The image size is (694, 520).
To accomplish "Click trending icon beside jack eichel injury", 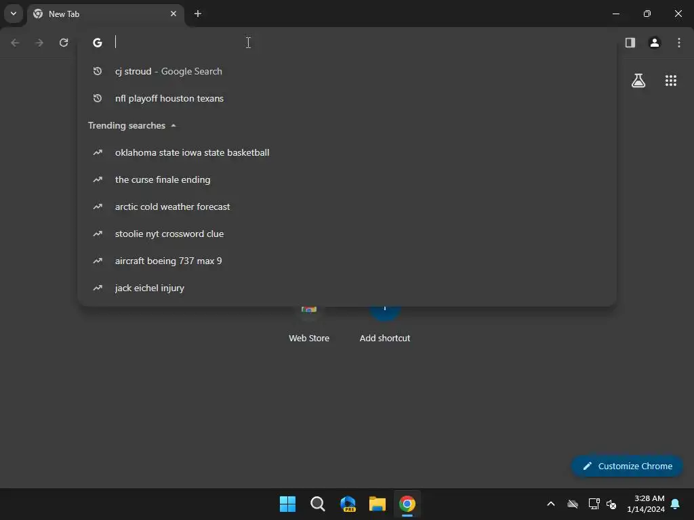I will (x=98, y=288).
